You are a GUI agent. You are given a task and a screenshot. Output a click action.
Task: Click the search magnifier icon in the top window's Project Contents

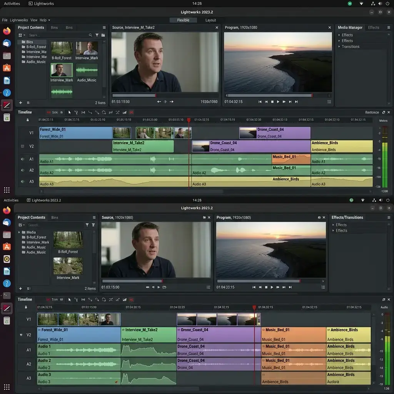pyautogui.click(x=90, y=35)
